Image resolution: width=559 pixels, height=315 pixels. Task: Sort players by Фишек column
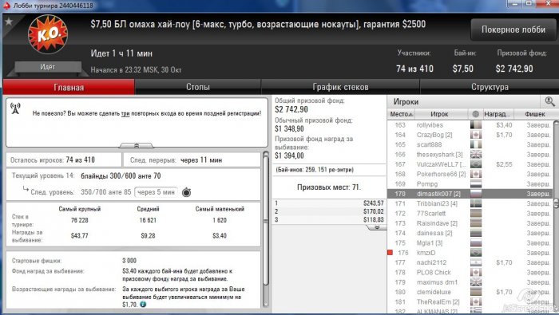(535, 114)
